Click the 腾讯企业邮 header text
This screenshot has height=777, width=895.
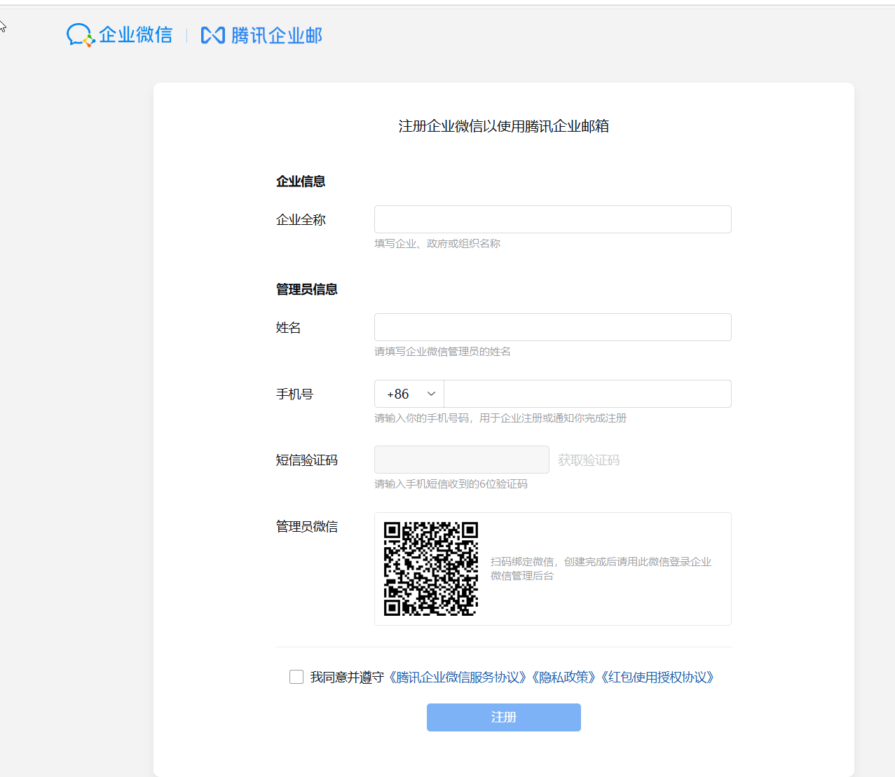[277, 36]
